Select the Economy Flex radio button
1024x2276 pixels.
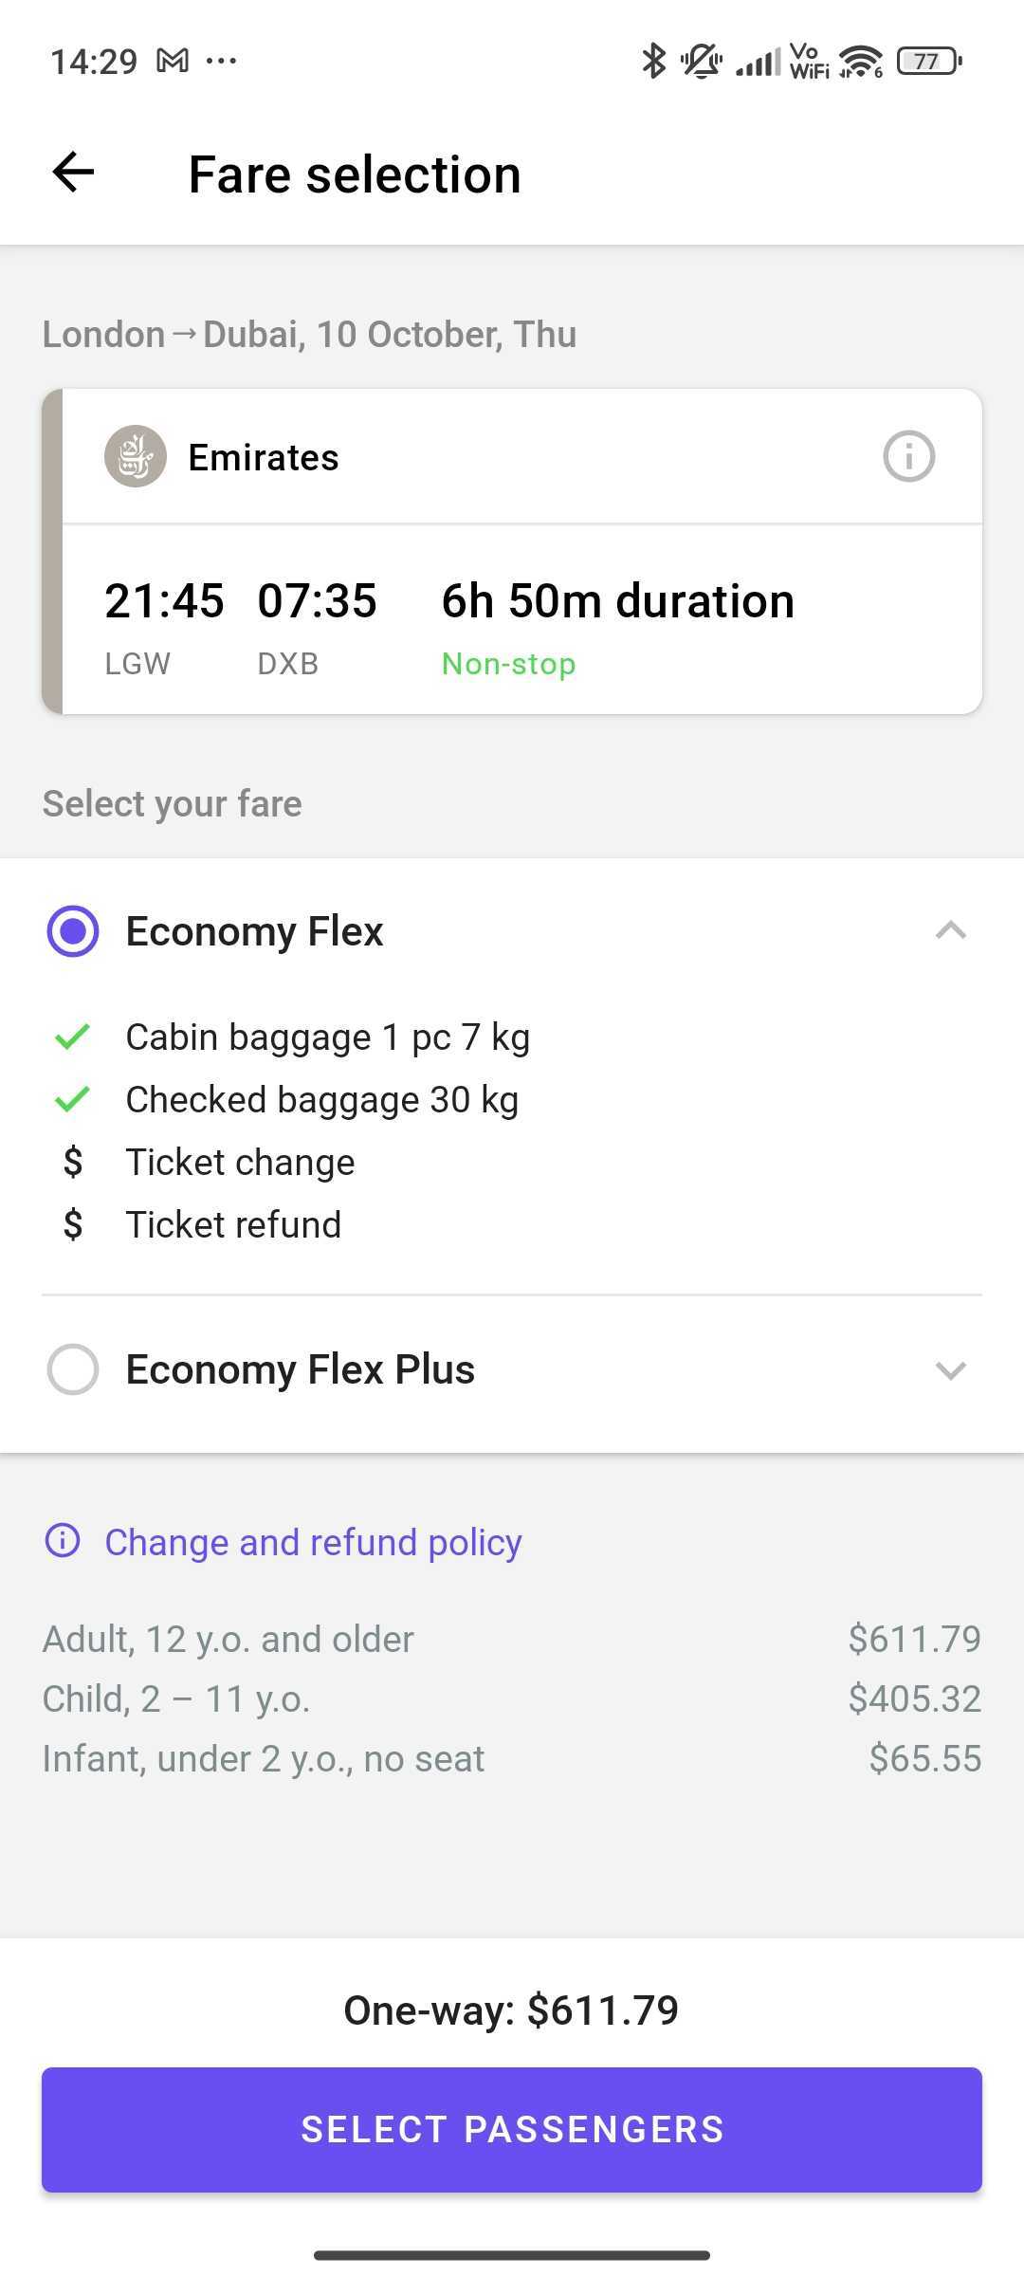pos(73,931)
